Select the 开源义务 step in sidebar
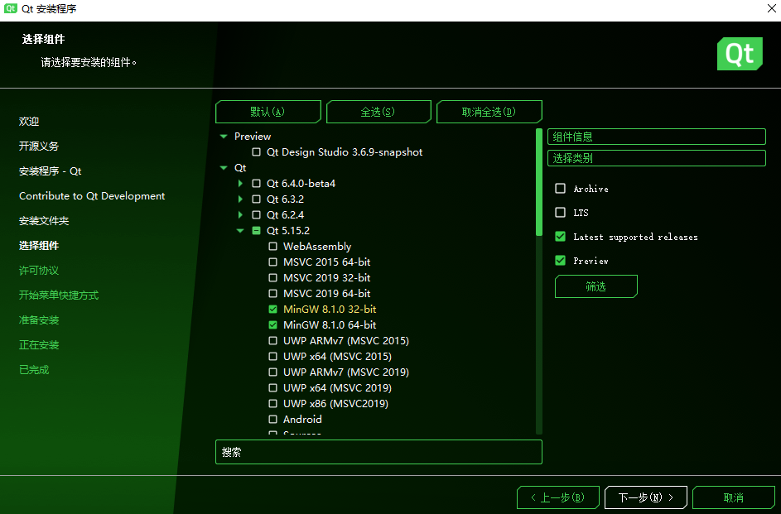Screen dimensions: 781x514 tap(39, 146)
